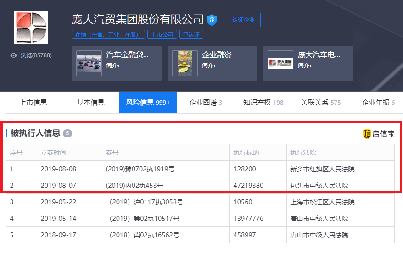Click amount 47219380
The height and width of the screenshot is (253, 403).
click(248, 186)
